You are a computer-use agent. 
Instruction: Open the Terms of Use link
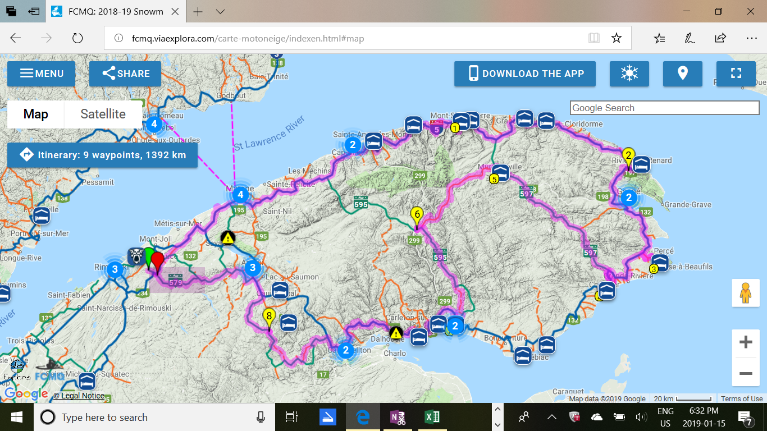(742, 398)
